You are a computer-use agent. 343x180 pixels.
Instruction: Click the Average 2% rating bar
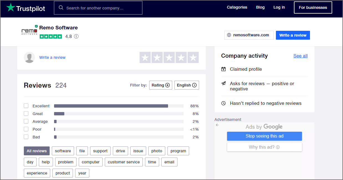pos(119,121)
